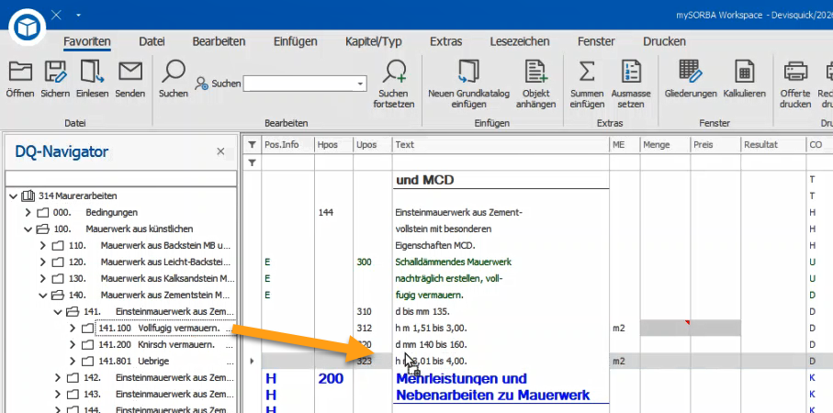Open the Kapitel/Typ ribbon tab
Image resolution: width=833 pixels, height=413 pixels.
[x=374, y=41]
